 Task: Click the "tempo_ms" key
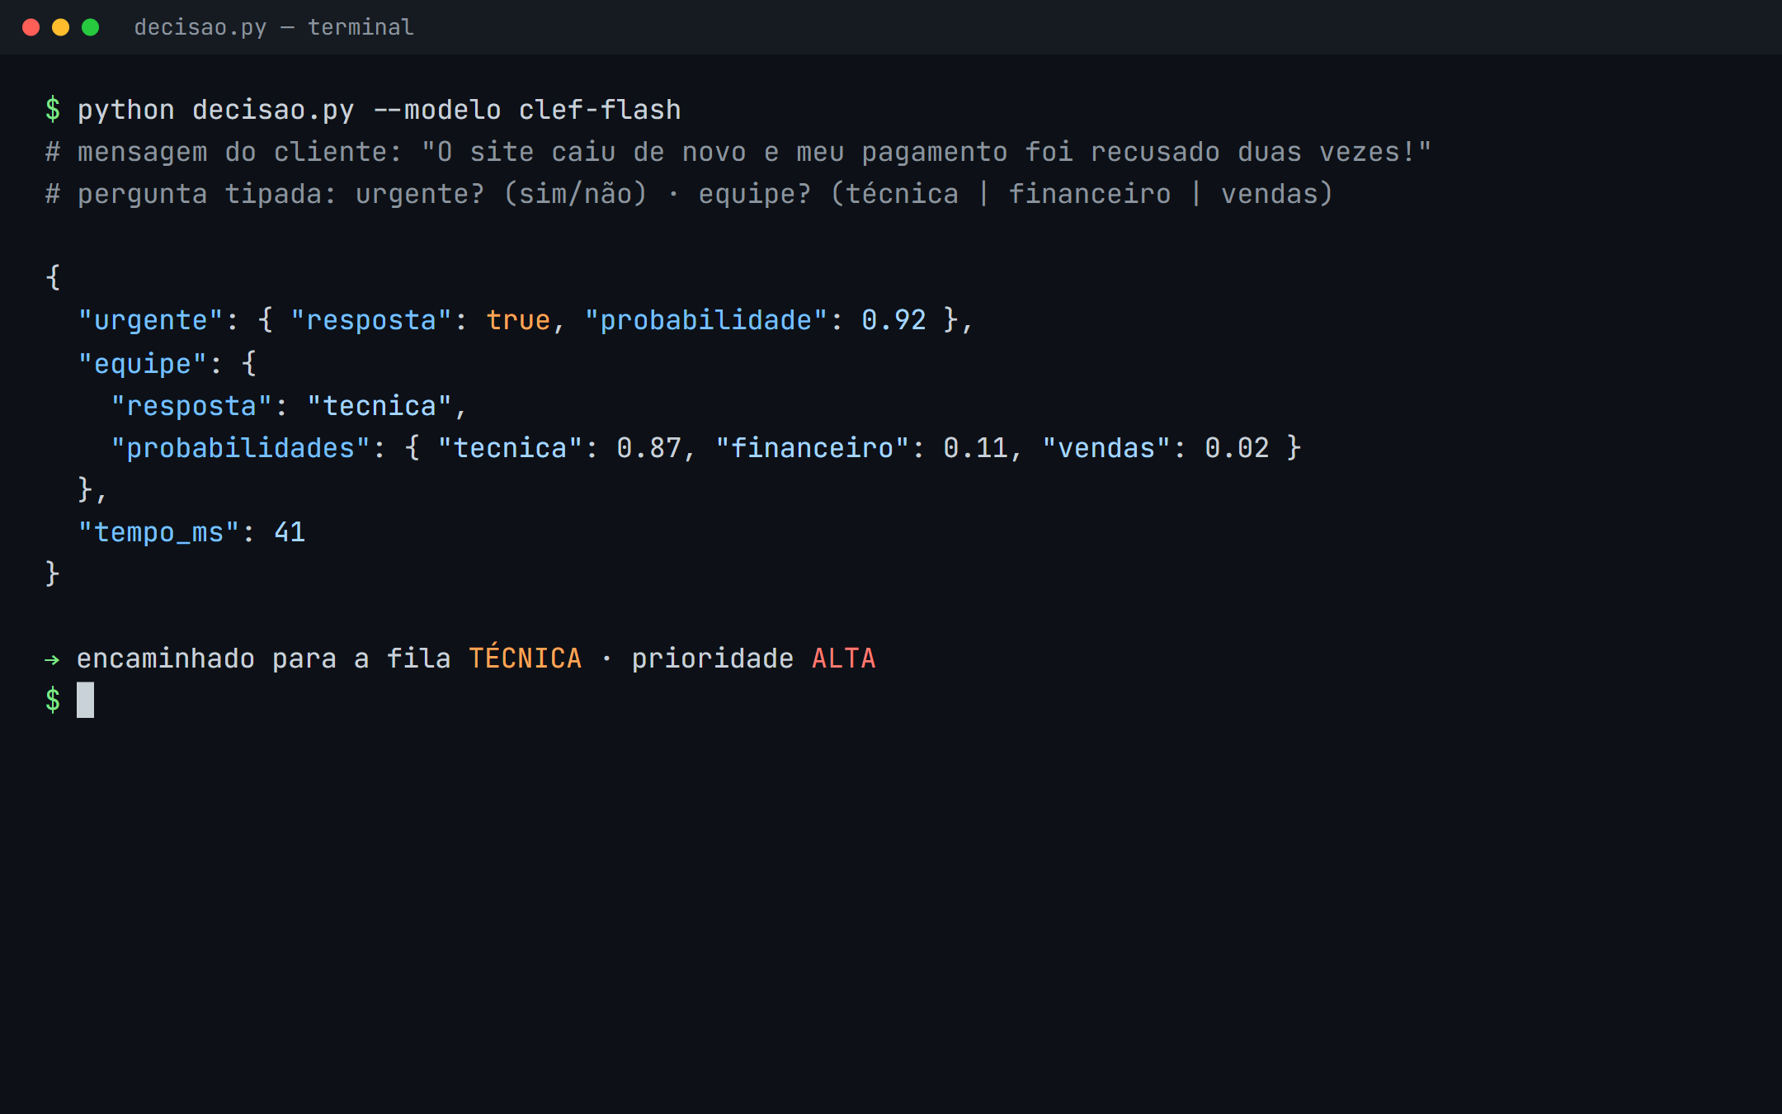click(158, 532)
